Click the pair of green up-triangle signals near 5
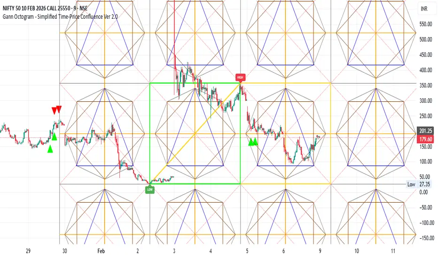Image resolution: width=438 pixels, height=258 pixels. (253, 142)
